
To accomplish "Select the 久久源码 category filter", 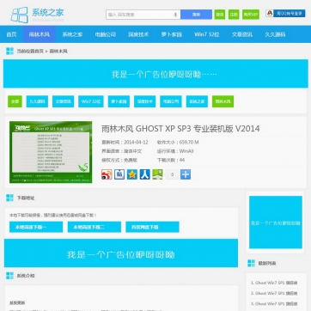I will (37, 101).
